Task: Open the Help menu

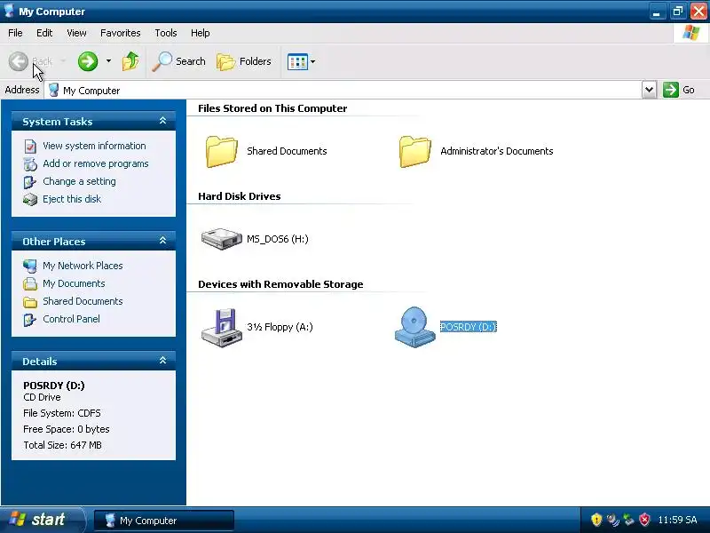Action: pos(201,33)
